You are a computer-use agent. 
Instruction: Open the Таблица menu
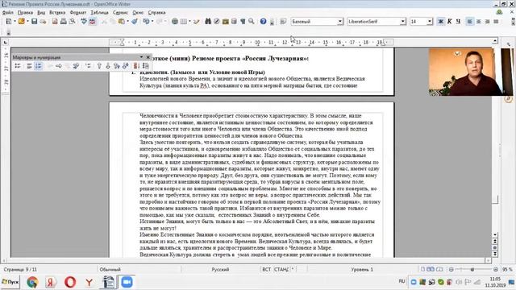tap(99, 13)
